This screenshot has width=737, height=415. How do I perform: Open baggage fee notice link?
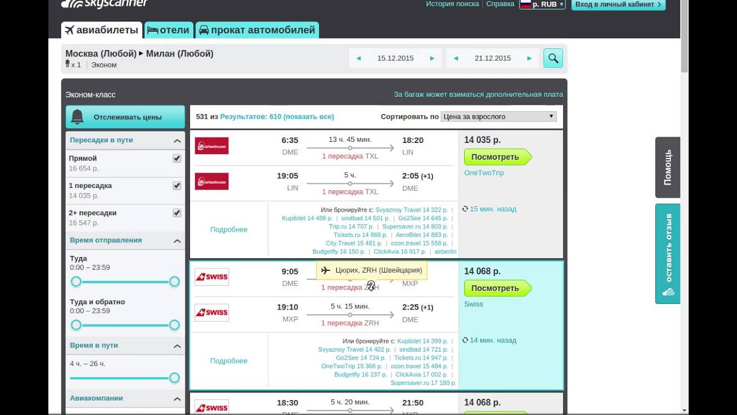[x=478, y=95]
